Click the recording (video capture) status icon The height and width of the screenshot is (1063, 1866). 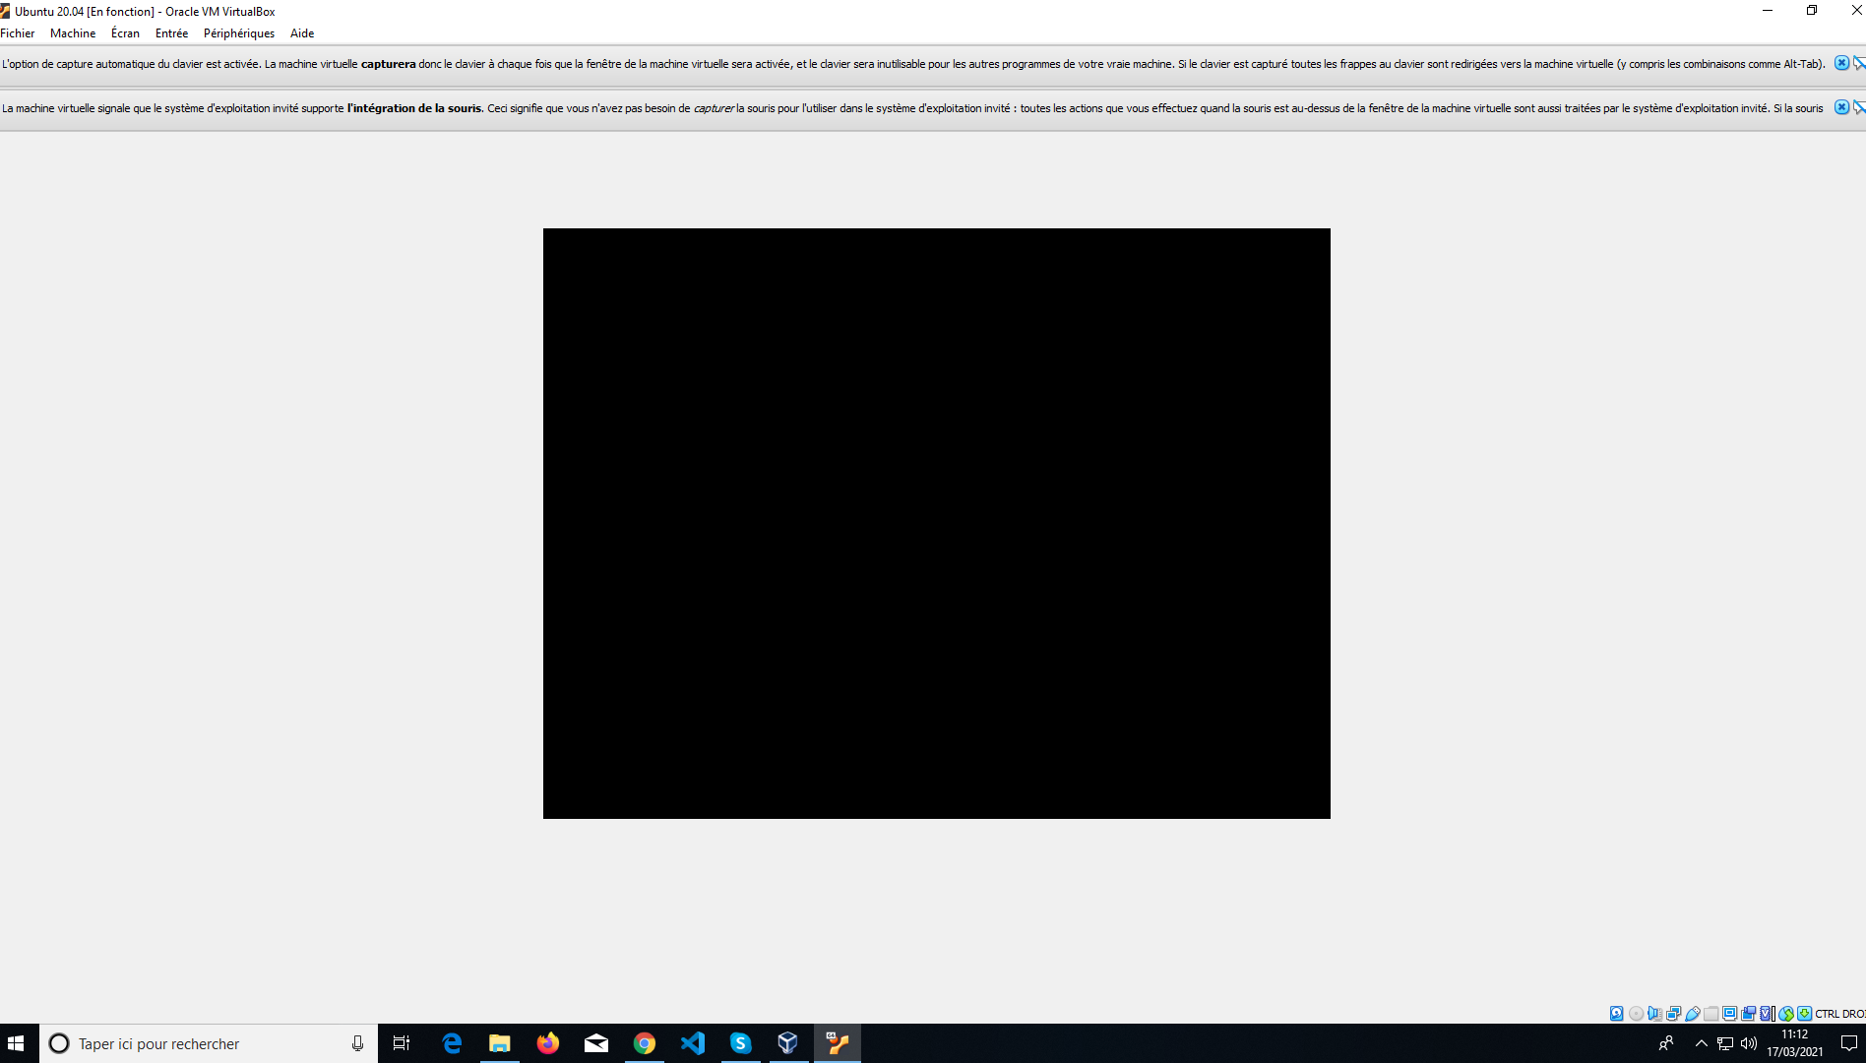(1749, 1014)
